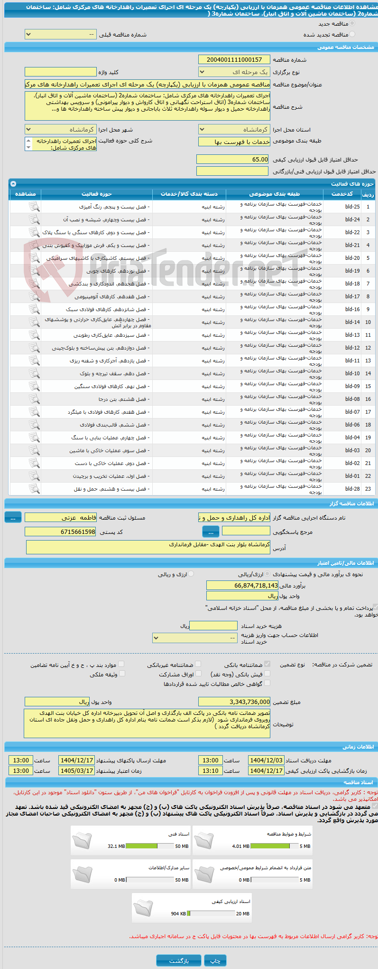
Task: Open the اسناد ارزیابی کیفی folder icon
Action: click(143, 908)
